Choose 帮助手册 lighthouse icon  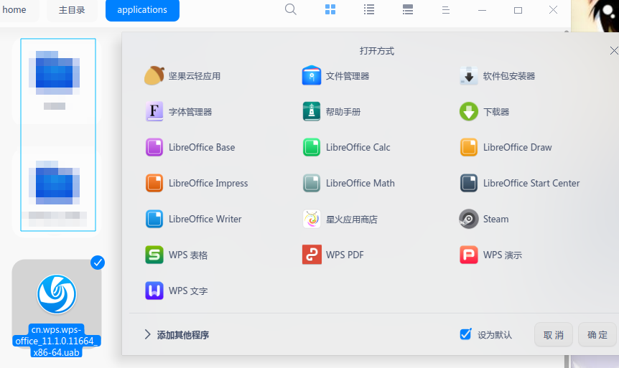(x=312, y=112)
